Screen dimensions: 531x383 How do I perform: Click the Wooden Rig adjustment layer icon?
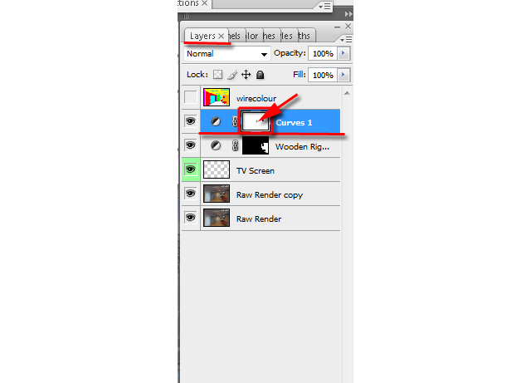pyautogui.click(x=216, y=145)
